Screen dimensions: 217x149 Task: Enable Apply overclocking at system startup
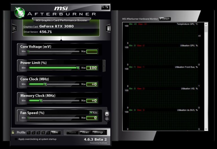pyautogui.click(x=16, y=139)
